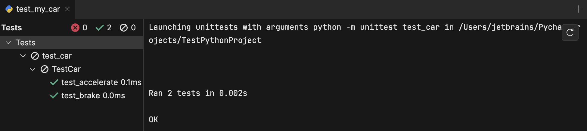Screen dimensions: 587x131
Task: Collapse the test_car tree node
Action: point(23,56)
